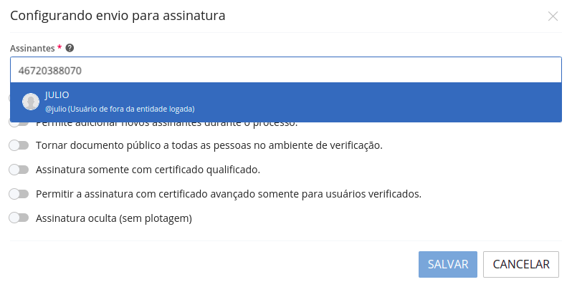Click the Assinantes field label
The height and width of the screenshot is (287, 572).
[x=32, y=48]
